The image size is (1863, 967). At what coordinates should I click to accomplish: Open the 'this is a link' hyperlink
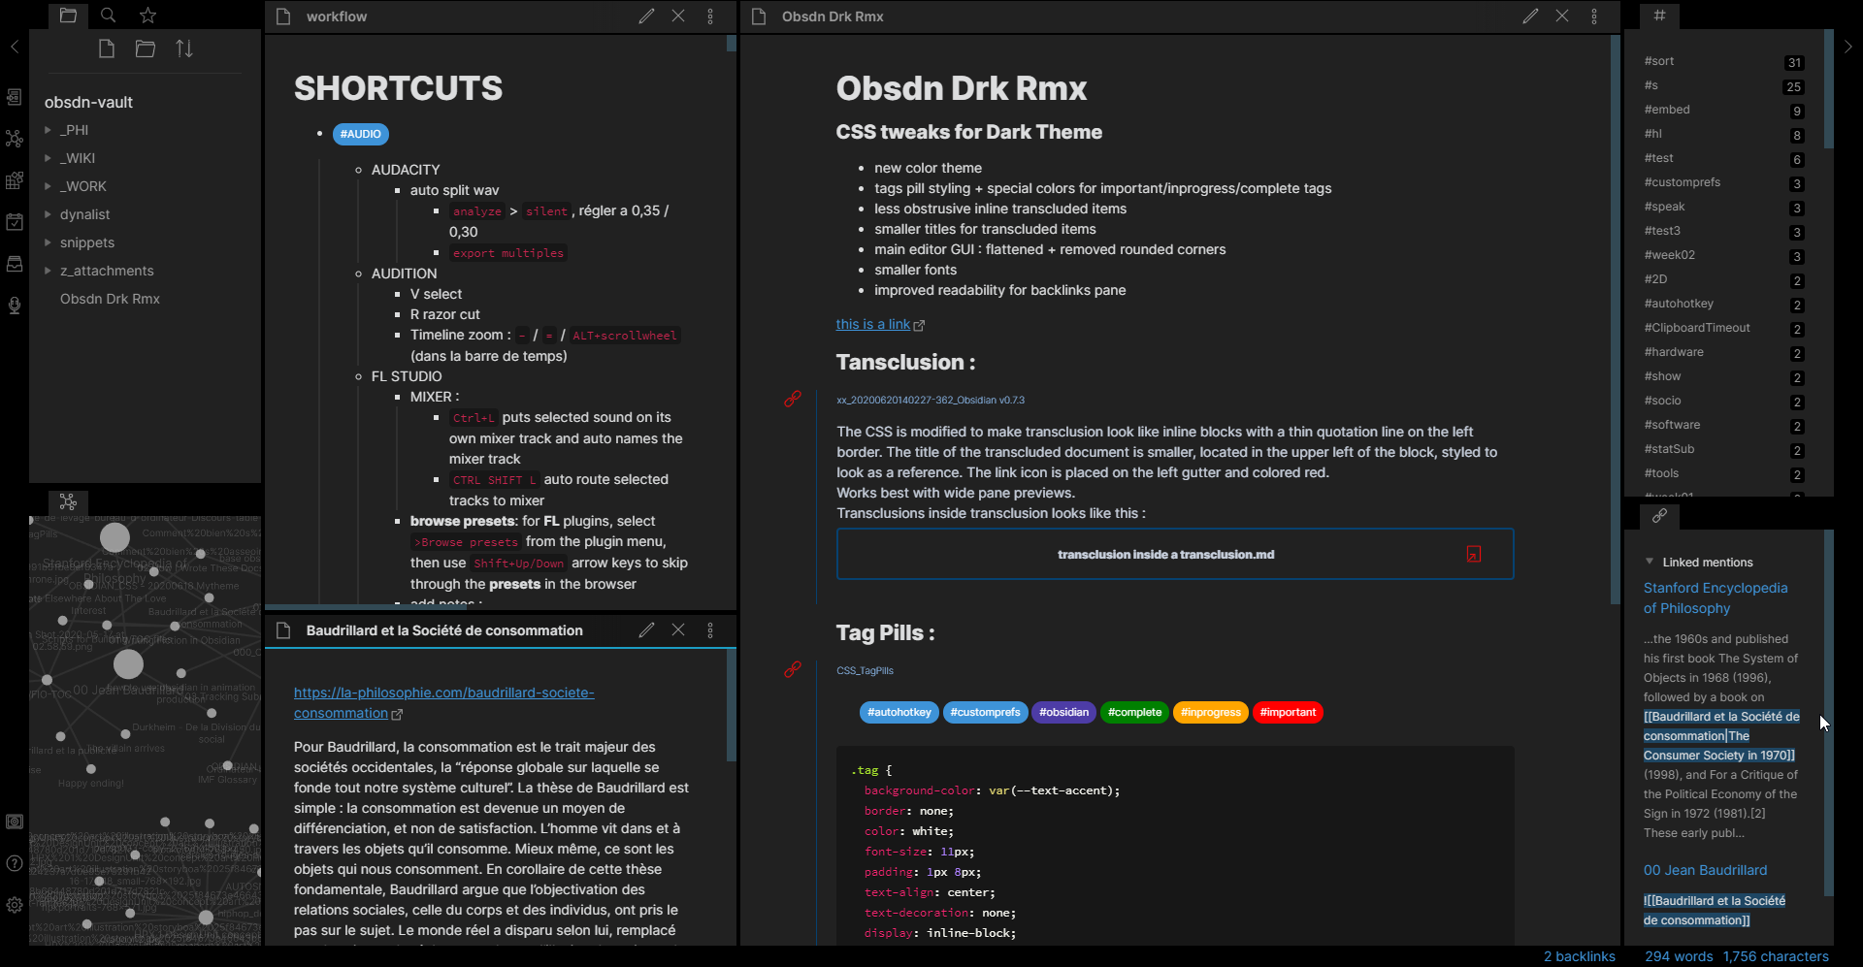(873, 324)
